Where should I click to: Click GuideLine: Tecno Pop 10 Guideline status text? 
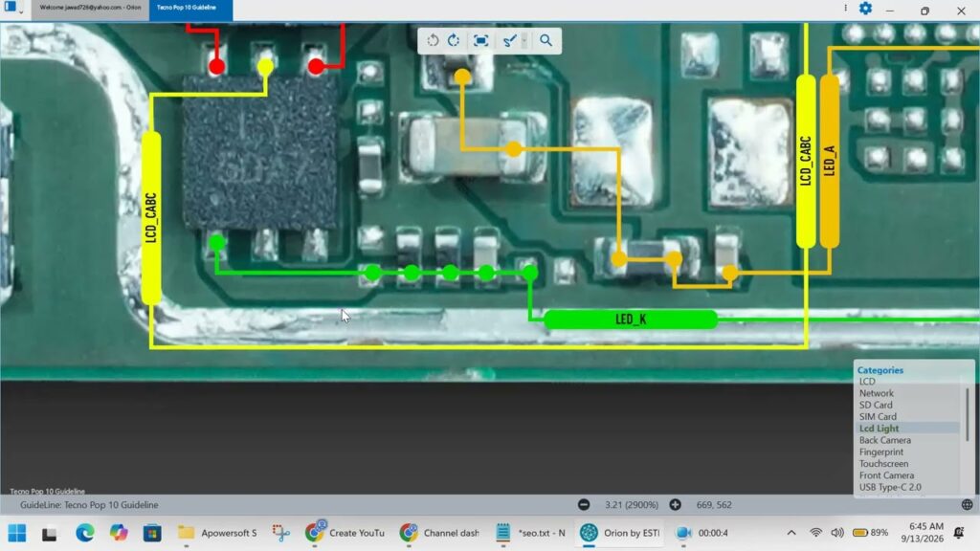coord(89,505)
